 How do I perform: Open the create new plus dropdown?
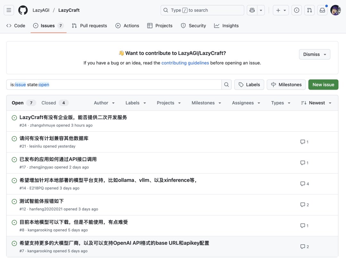pos(281,10)
